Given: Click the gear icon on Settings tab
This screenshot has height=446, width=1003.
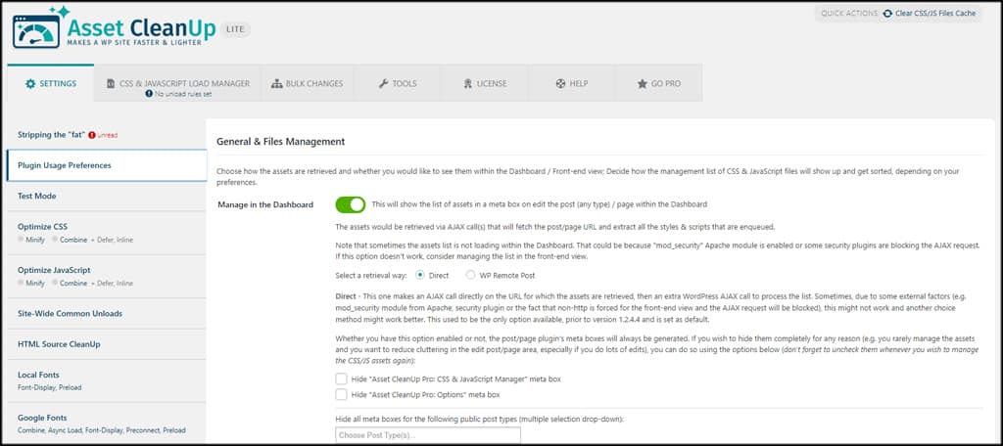Looking at the screenshot, I should tap(30, 84).
